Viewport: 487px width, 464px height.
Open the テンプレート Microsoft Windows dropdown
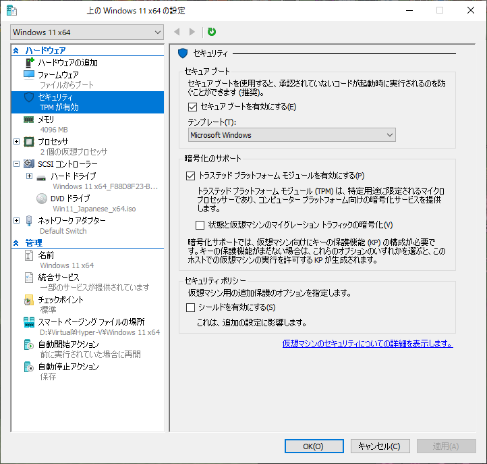tap(291, 135)
